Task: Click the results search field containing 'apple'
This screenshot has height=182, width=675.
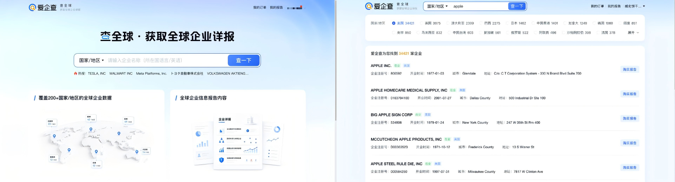Action: tap(479, 6)
